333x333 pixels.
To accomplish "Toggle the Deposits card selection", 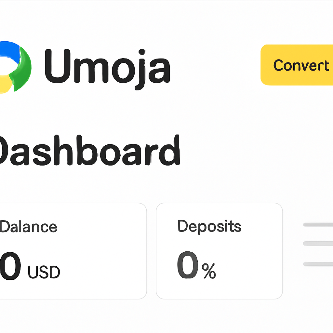I will 220,250.
